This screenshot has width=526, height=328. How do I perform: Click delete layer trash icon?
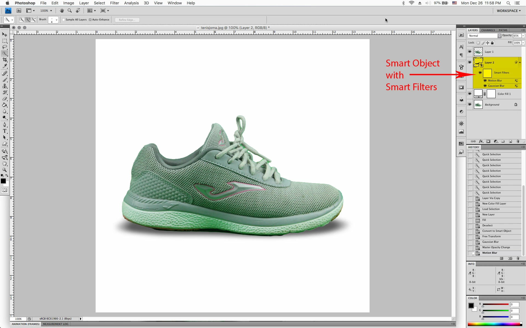point(518,142)
